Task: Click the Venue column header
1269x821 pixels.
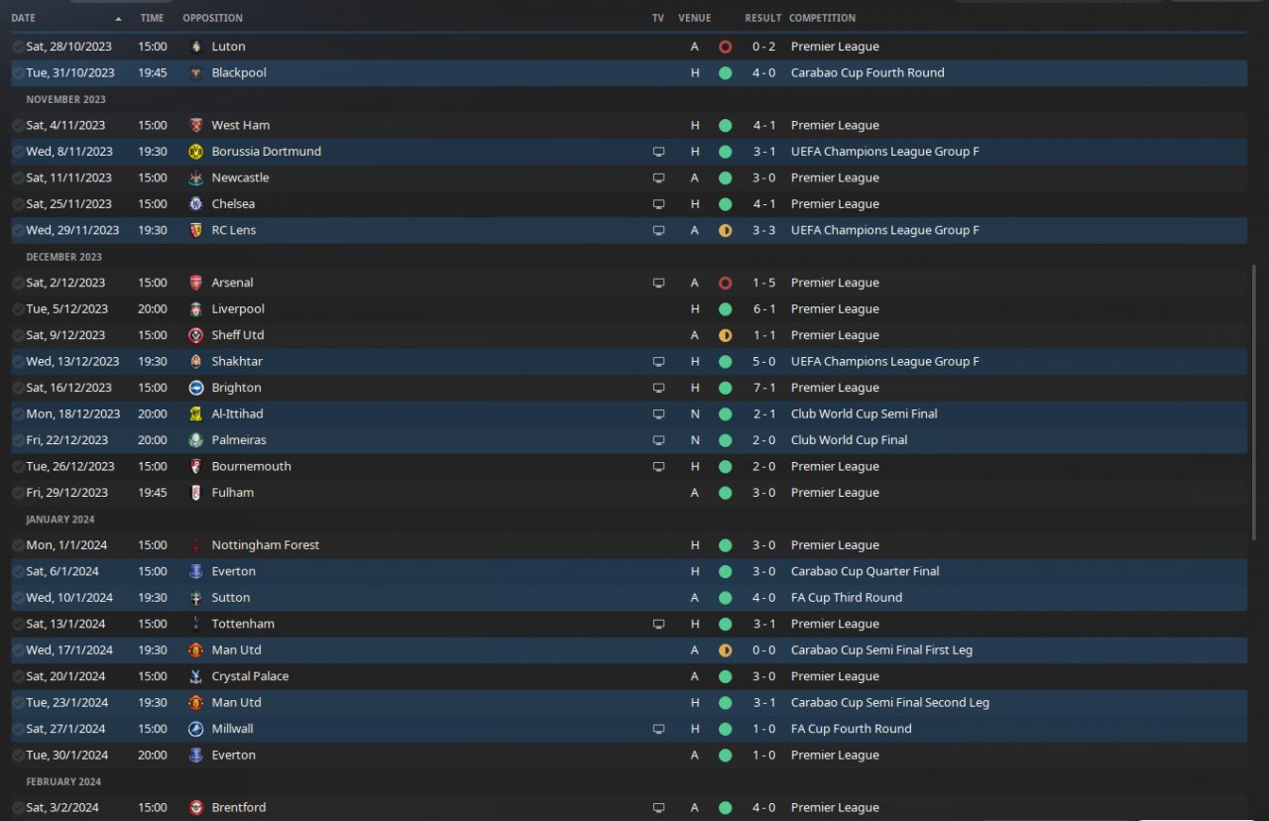Action: (x=694, y=18)
